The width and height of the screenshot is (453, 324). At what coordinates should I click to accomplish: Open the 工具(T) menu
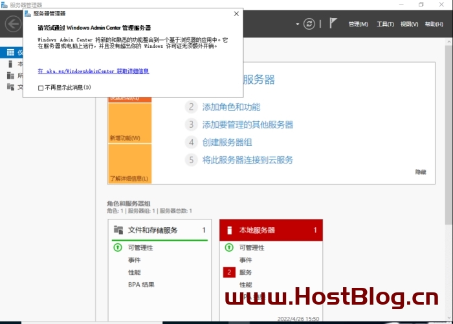385,25
